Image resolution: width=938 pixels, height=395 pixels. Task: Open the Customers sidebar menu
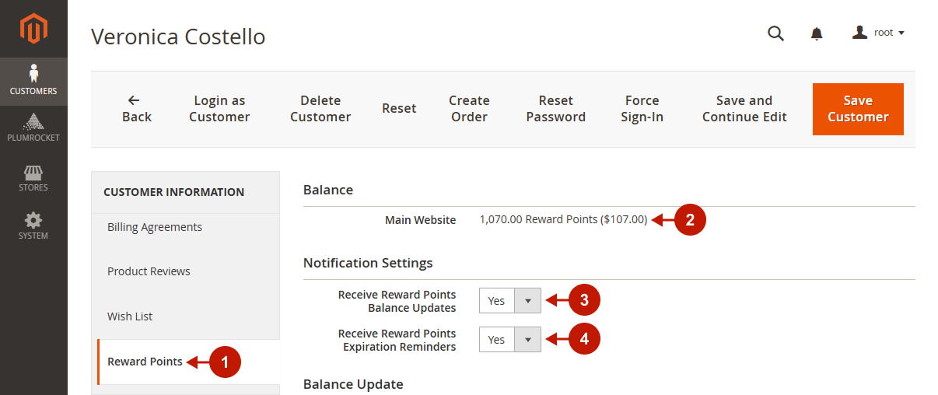coord(33,81)
